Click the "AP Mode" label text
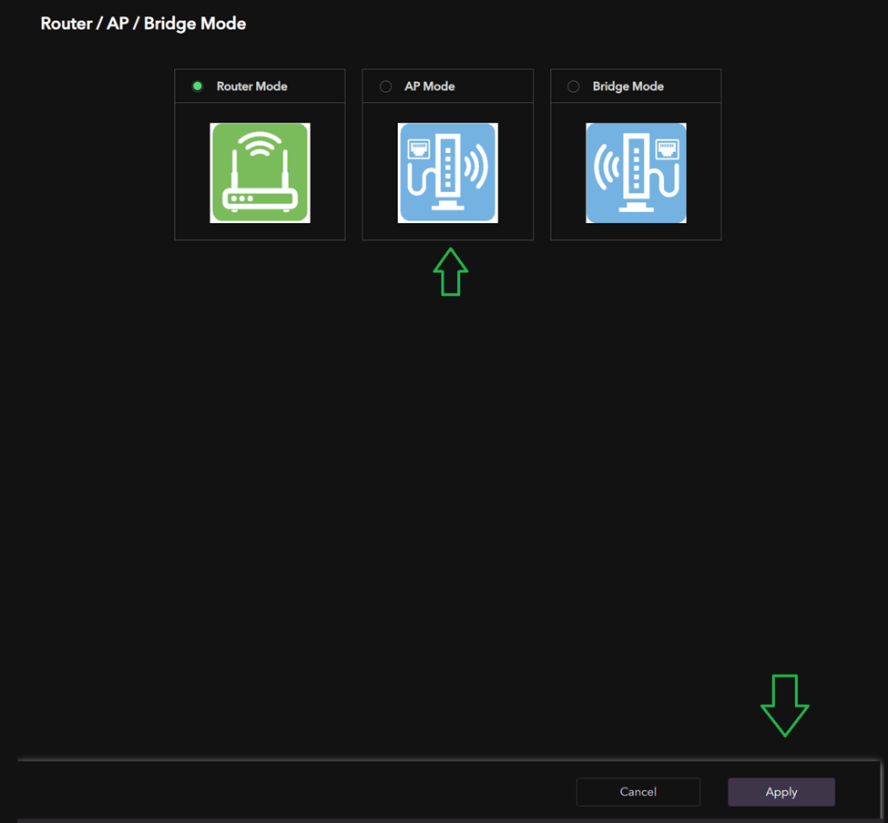Image resolution: width=888 pixels, height=823 pixels. tap(429, 86)
